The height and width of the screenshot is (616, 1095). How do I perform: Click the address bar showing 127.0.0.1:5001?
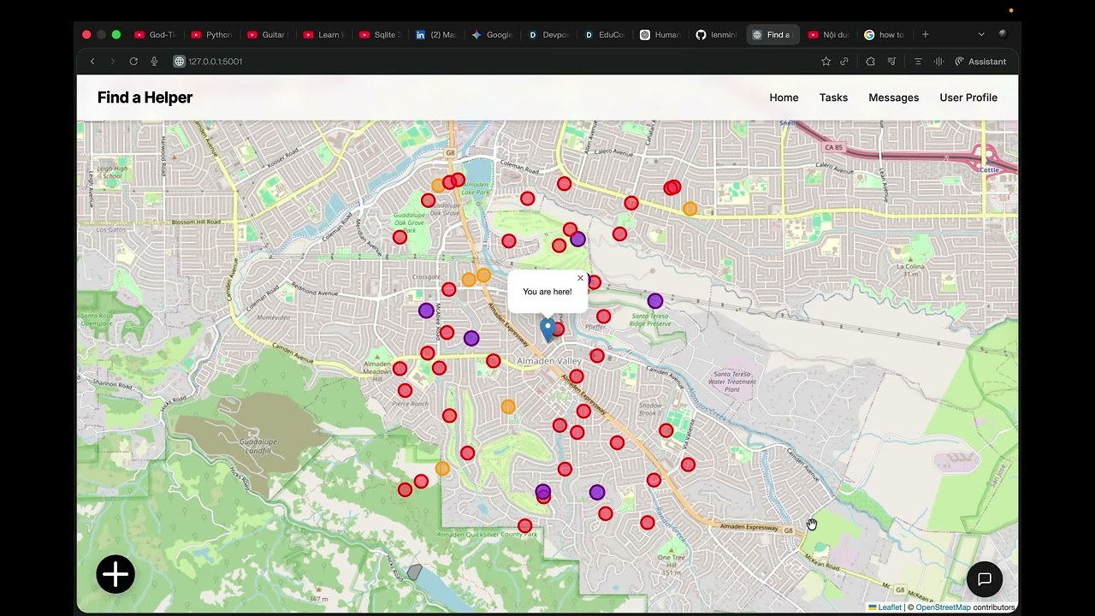[215, 62]
